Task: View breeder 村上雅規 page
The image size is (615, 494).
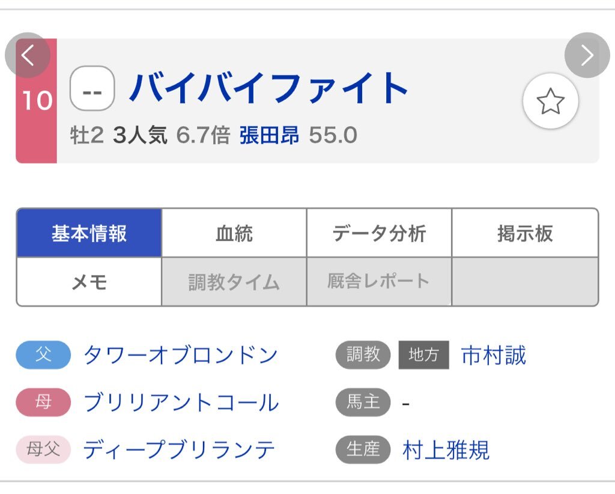Action: (x=446, y=450)
